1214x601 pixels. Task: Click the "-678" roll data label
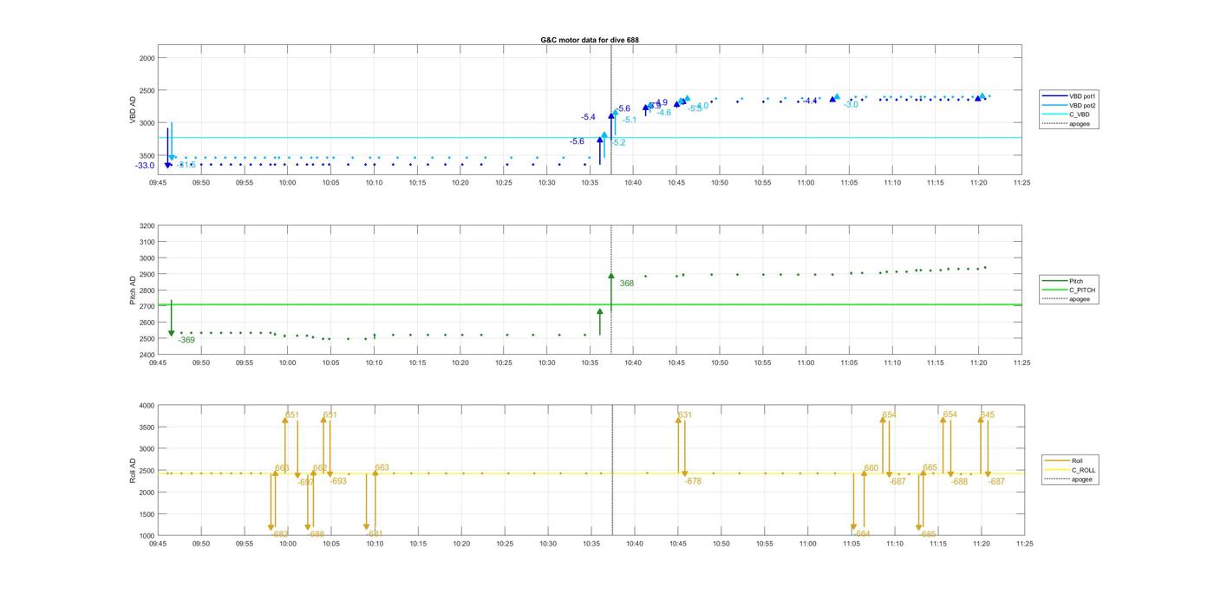(x=693, y=481)
